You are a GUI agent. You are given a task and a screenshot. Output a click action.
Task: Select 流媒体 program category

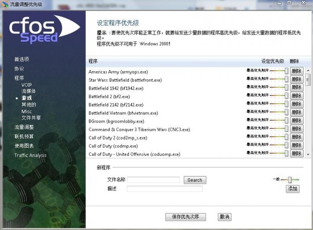coord(29,91)
